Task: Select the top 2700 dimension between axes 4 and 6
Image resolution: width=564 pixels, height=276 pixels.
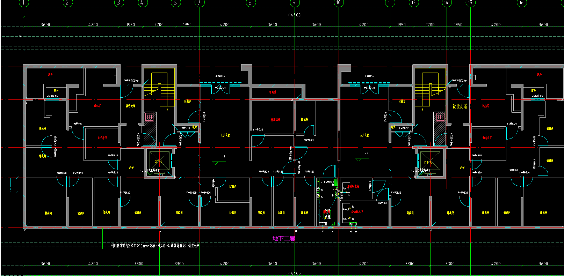Action: [x=159, y=25]
